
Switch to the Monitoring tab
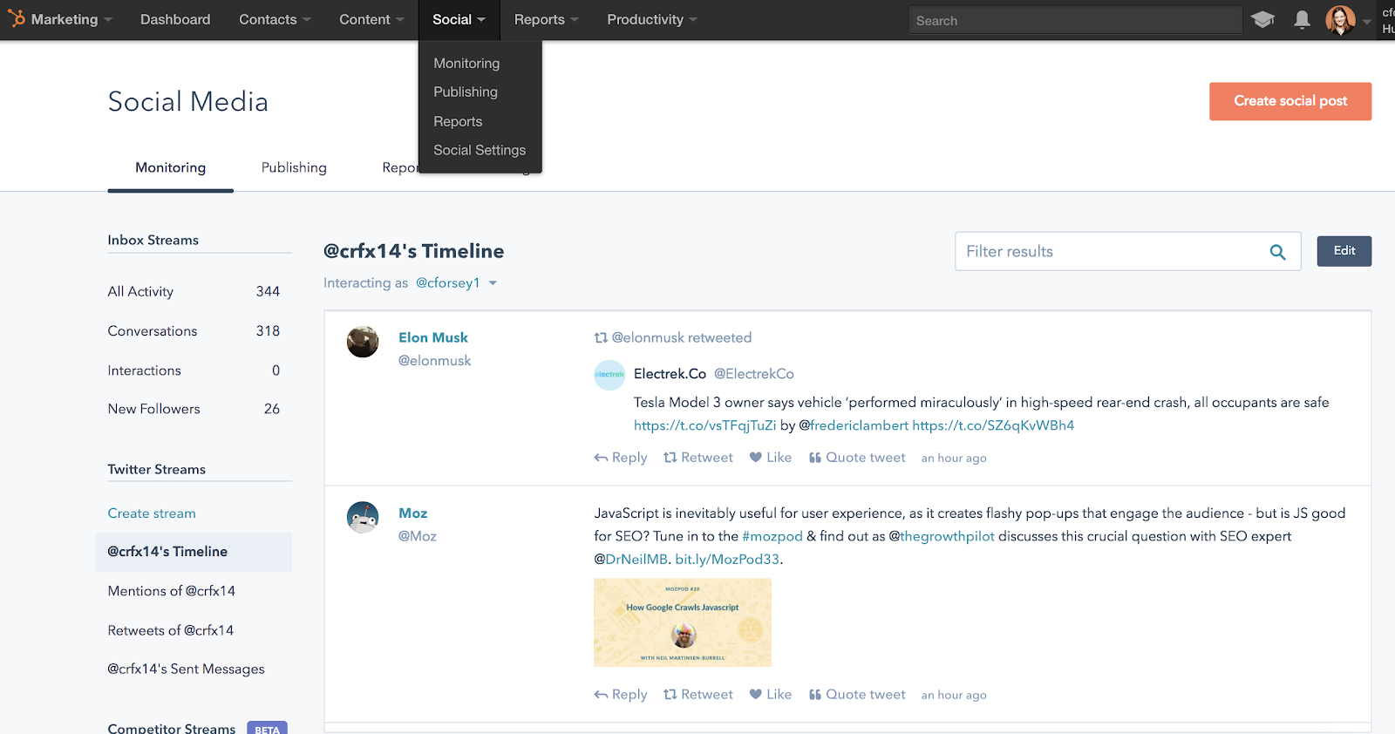(171, 167)
